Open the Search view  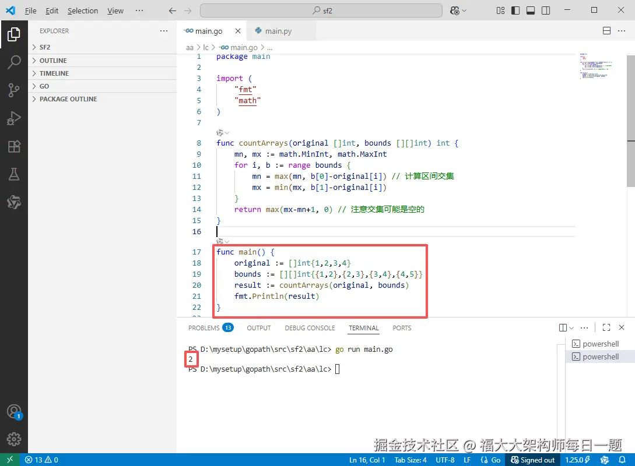[x=14, y=62]
